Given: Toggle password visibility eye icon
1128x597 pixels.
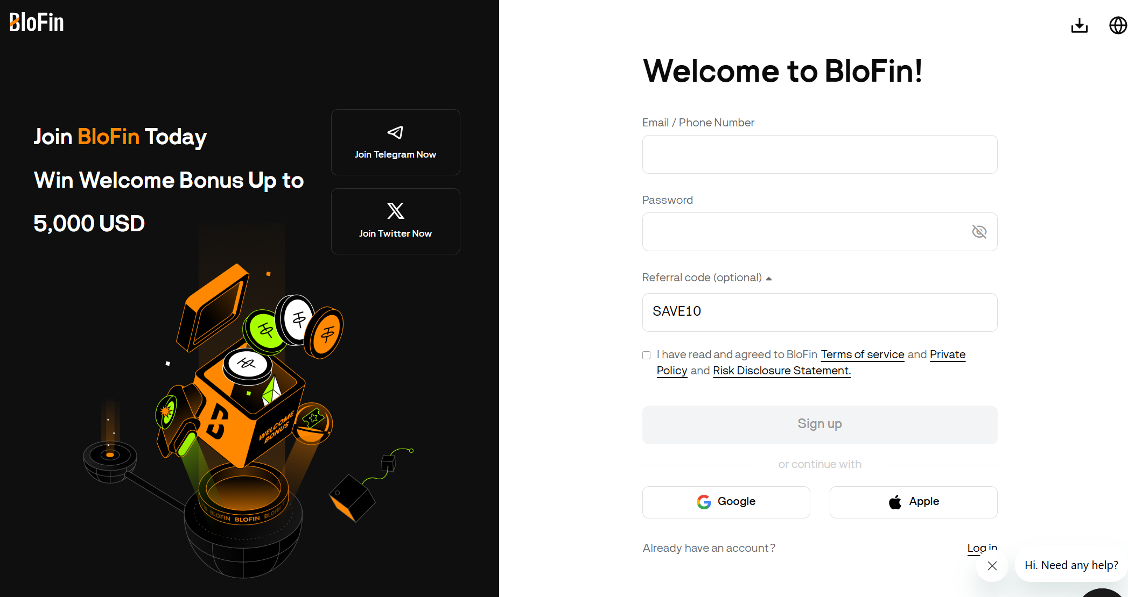Looking at the screenshot, I should 979,232.
